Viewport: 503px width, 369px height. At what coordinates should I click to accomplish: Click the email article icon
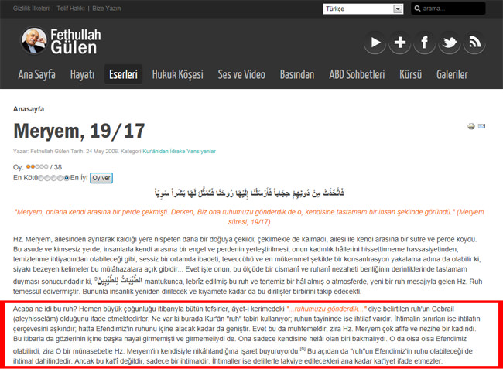[x=481, y=126]
